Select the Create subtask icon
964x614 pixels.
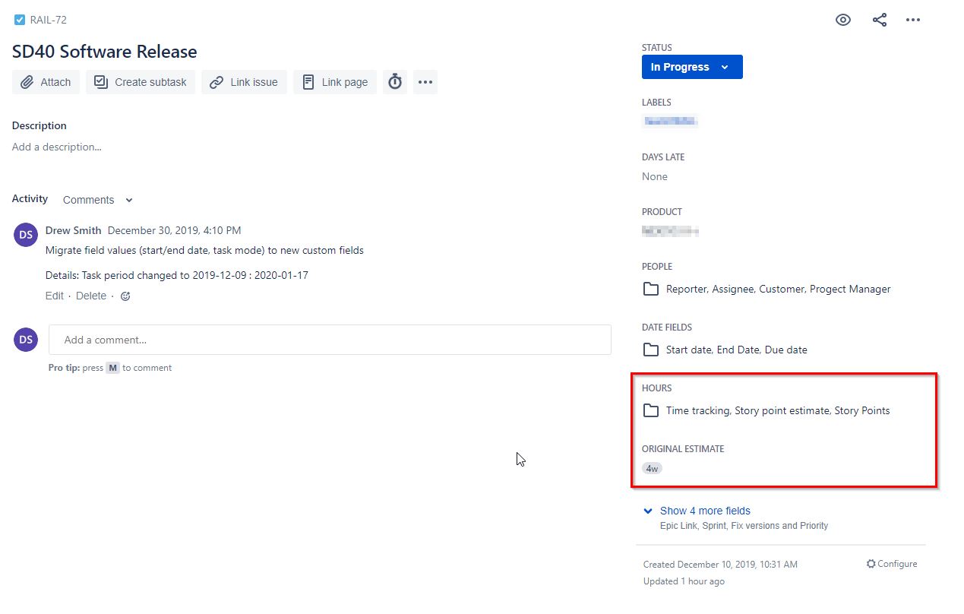point(100,81)
